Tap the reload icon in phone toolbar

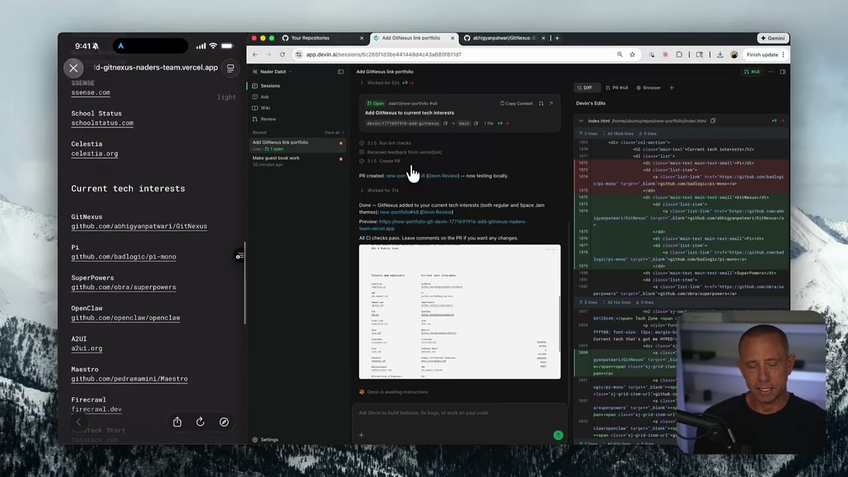tap(200, 422)
